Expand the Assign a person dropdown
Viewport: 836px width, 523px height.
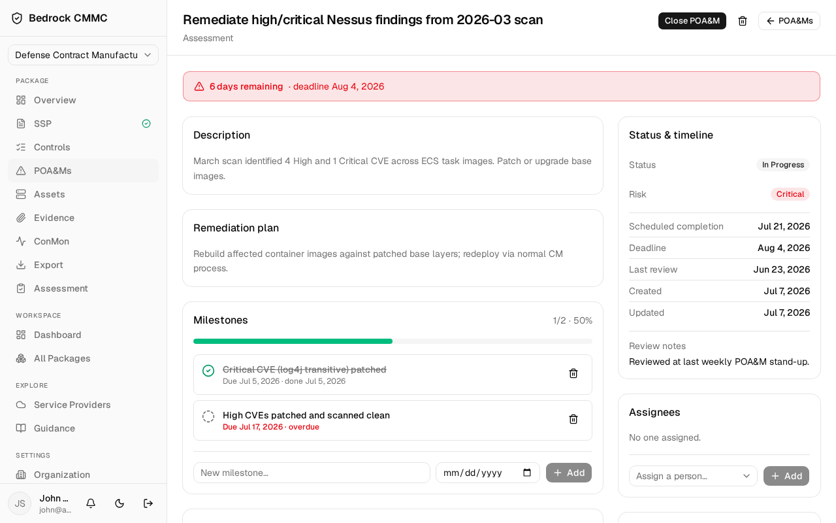click(693, 476)
